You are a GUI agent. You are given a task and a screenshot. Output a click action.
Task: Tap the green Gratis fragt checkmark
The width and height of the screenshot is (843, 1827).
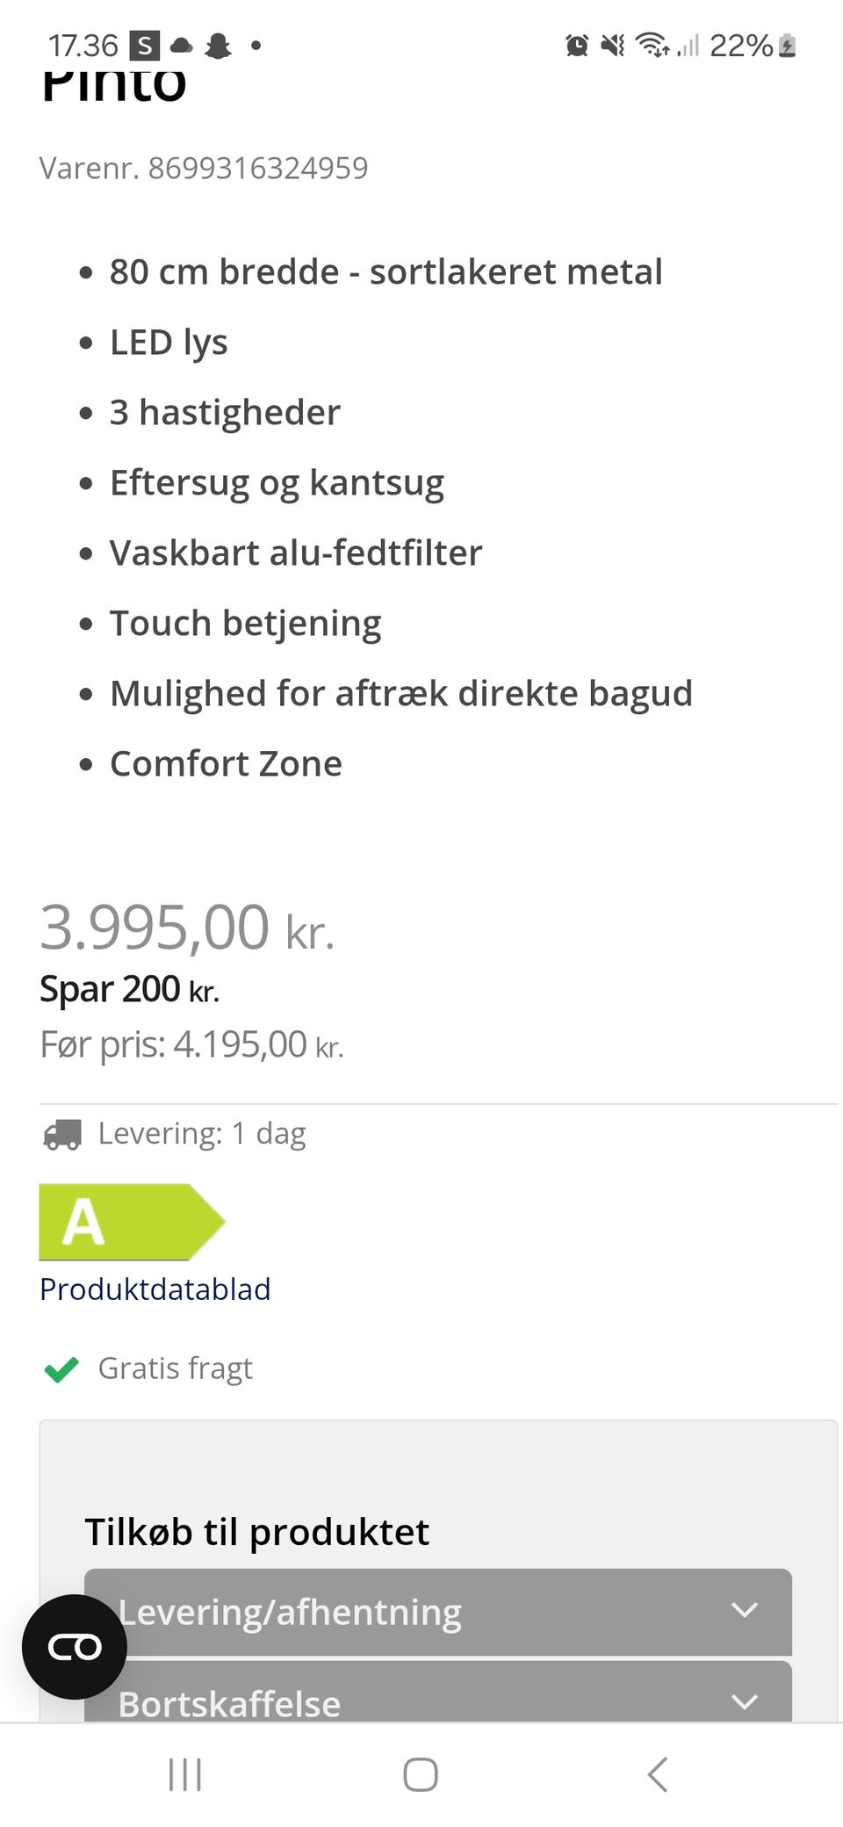(61, 1368)
